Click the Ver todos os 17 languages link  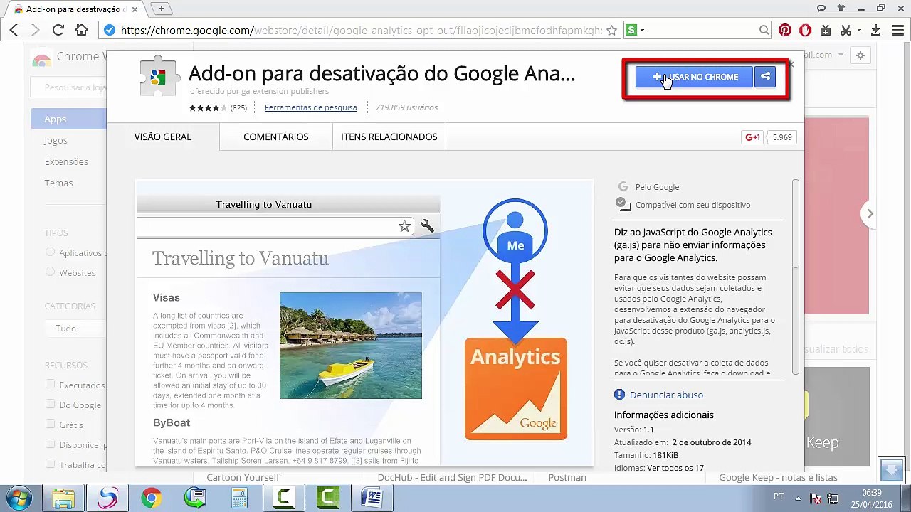[675, 468]
